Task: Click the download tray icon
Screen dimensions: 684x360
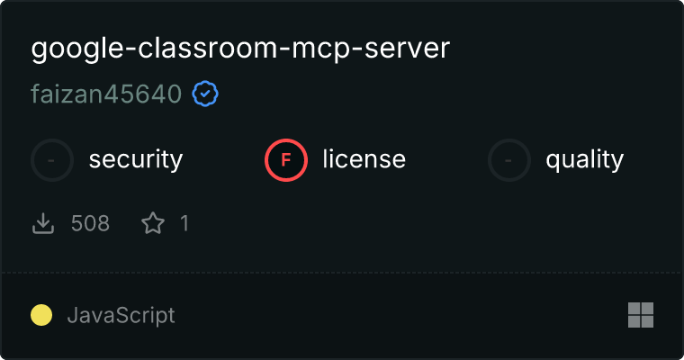Action: click(43, 223)
